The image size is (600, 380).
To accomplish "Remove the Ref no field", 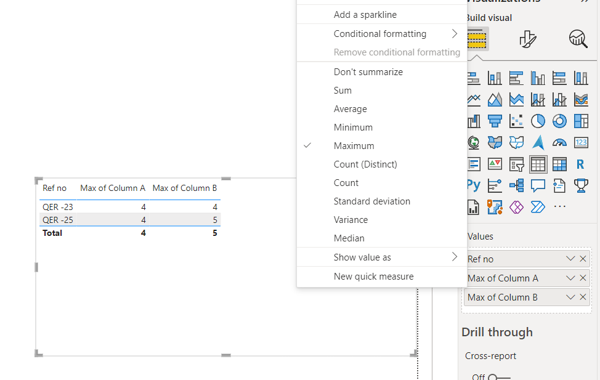I will pyautogui.click(x=583, y=259).
